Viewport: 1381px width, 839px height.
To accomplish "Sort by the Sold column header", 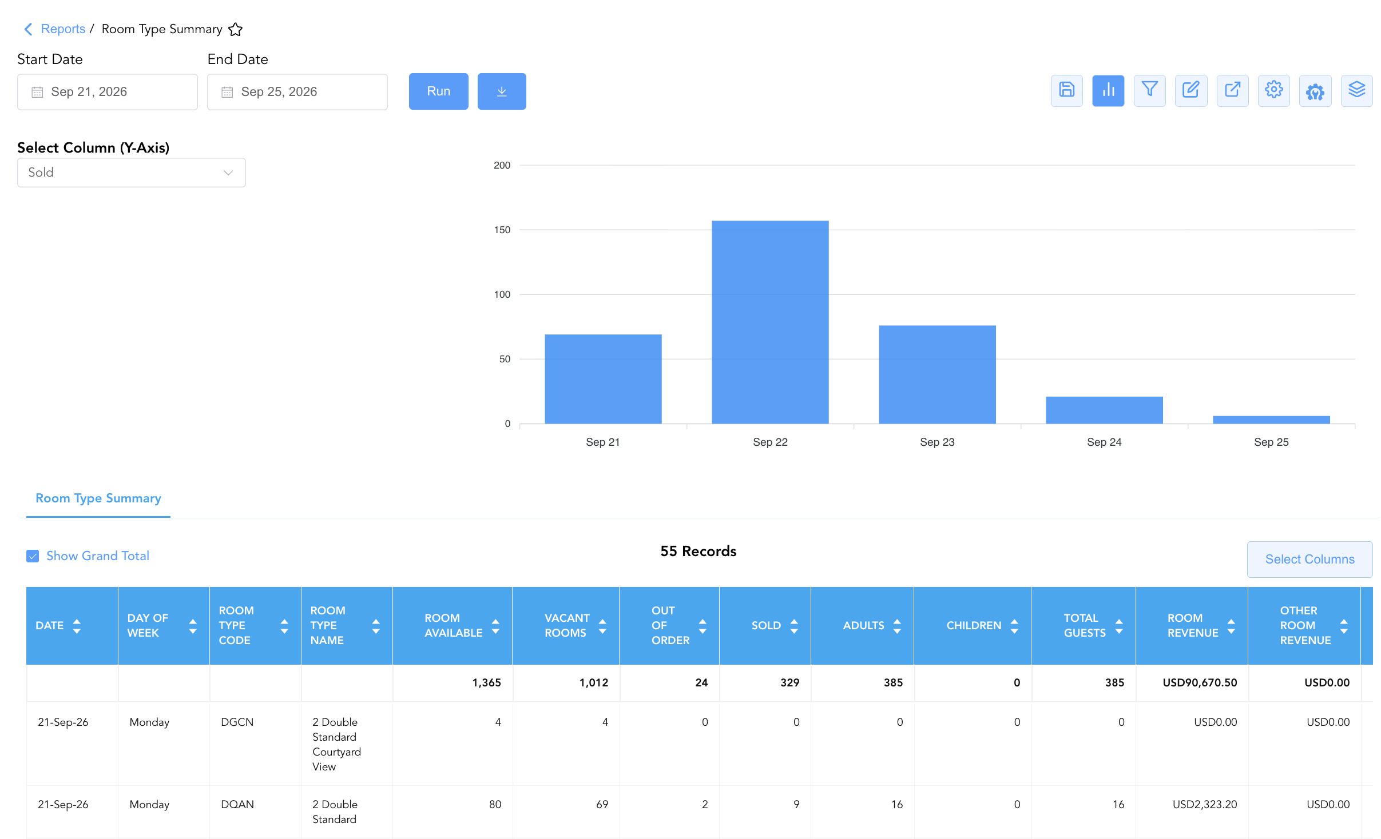I will point(765,626).
